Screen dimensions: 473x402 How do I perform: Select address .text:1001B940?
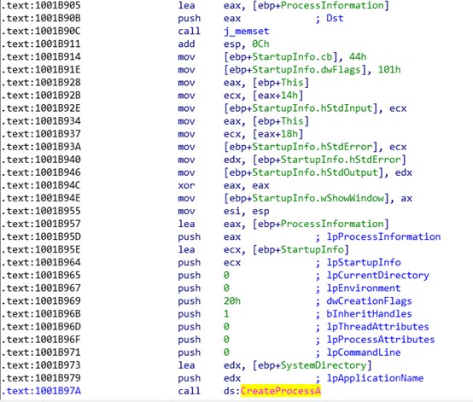[x=41, y=160]
